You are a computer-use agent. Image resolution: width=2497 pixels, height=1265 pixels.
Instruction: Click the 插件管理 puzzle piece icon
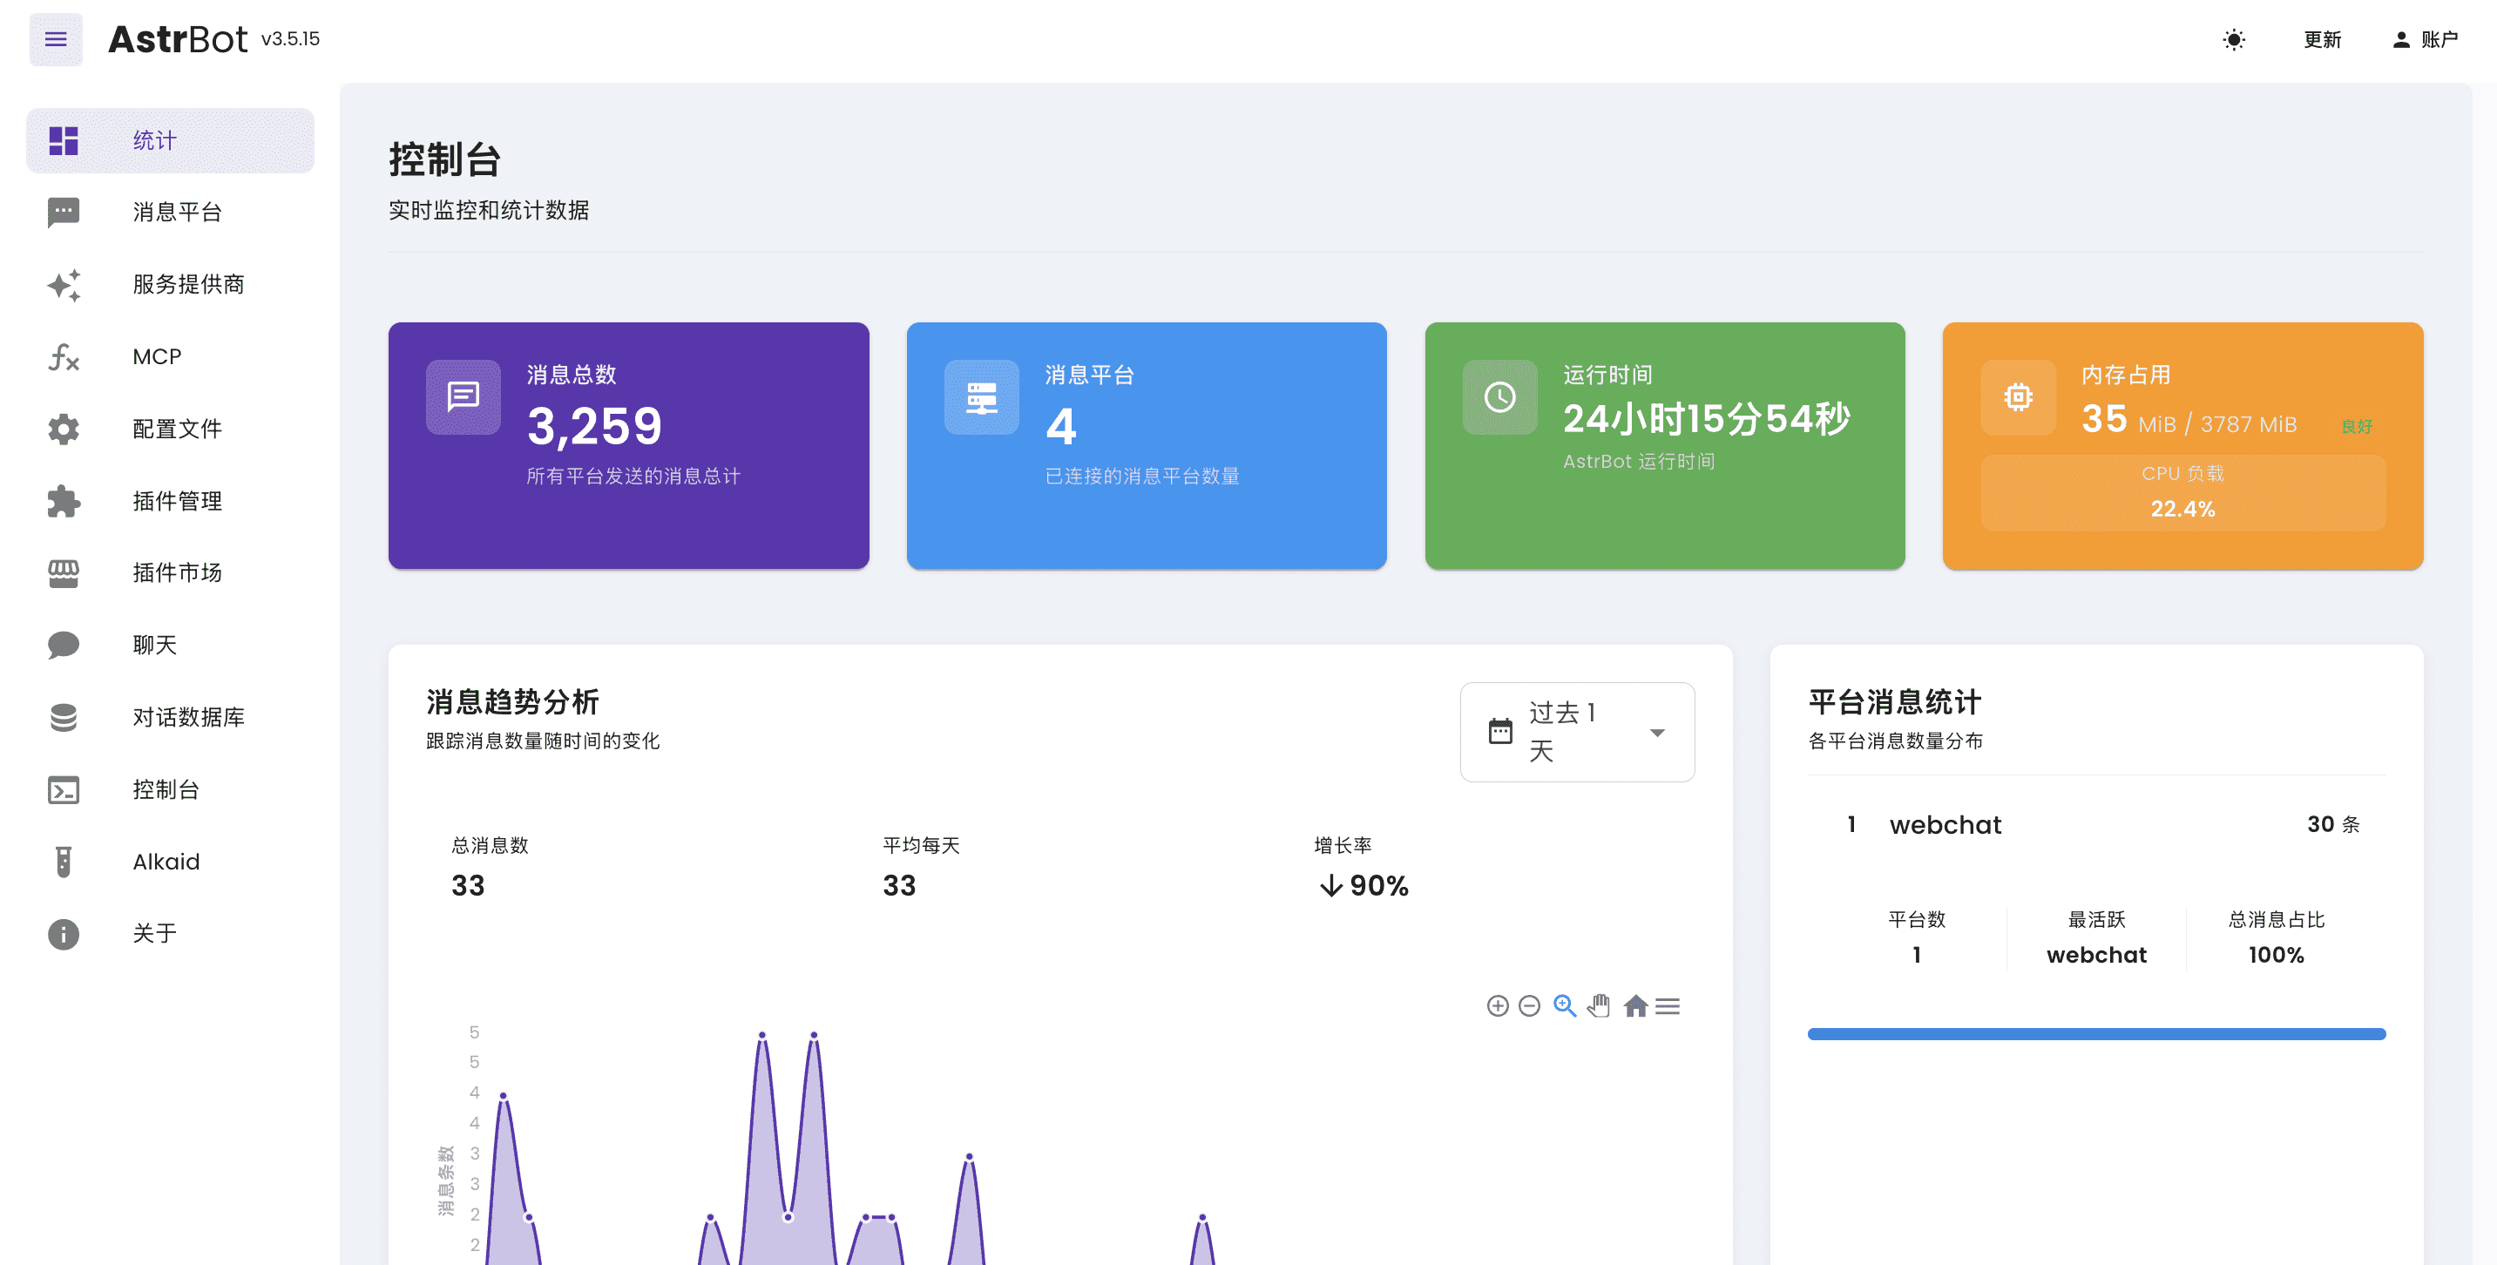click(63, 501)
